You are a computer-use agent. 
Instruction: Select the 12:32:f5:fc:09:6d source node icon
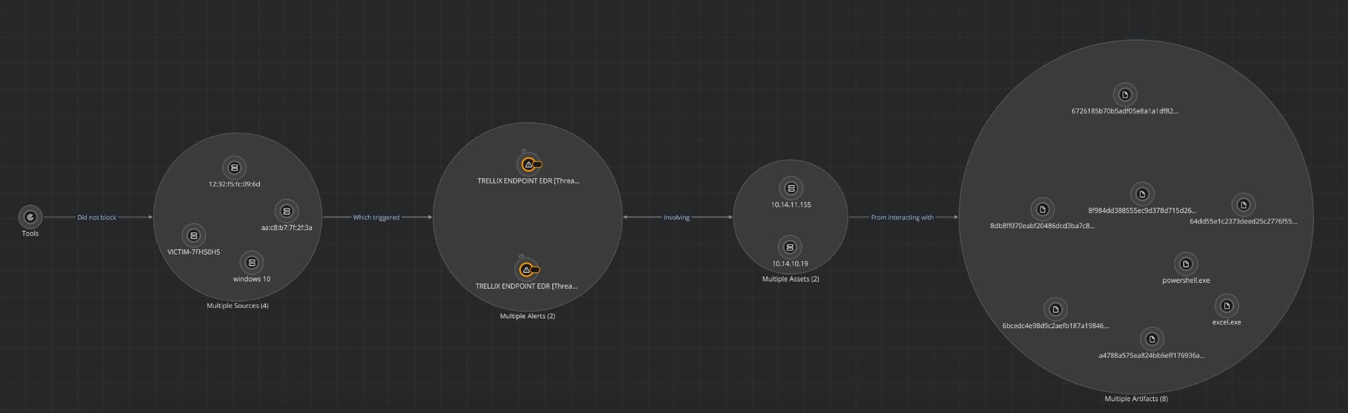(x=234, y=168)
